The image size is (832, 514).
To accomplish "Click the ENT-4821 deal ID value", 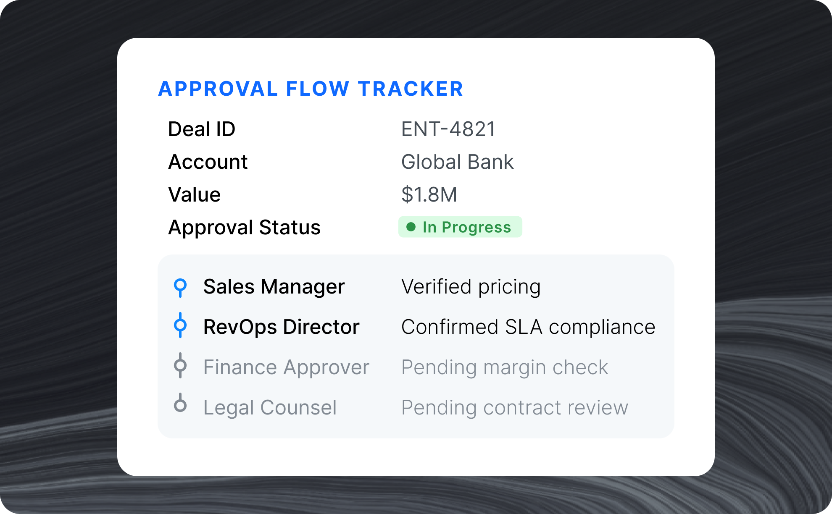I will 448,129.
